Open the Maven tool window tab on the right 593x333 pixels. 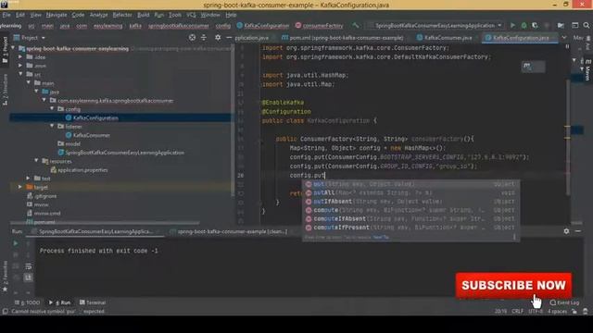tap(587, 70)
